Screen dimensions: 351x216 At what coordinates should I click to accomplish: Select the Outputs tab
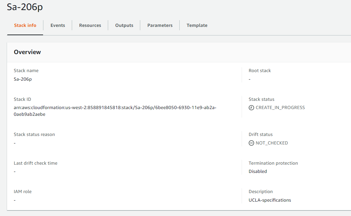click(x=124, y=25)
